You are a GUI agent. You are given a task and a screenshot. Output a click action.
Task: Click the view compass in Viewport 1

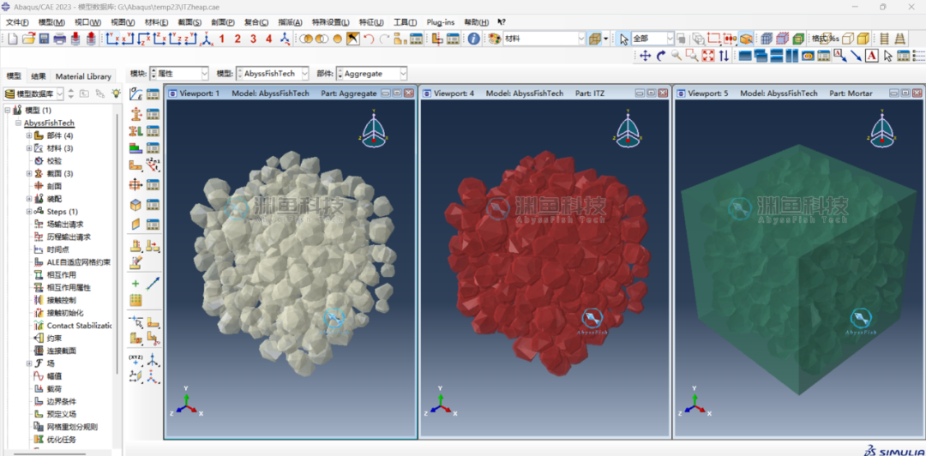click(373, 130)
